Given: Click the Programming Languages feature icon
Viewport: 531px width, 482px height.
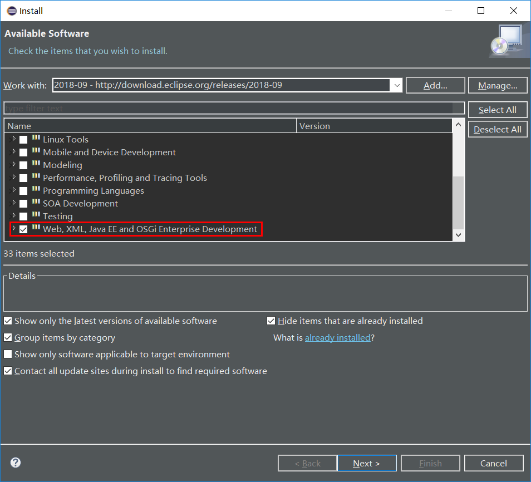Looking at the screenshot, I should pyautogui.click(x=36, y=190).
